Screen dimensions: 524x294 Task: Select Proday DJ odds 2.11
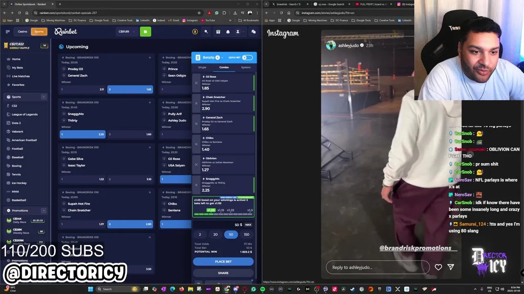pos(83,89)
